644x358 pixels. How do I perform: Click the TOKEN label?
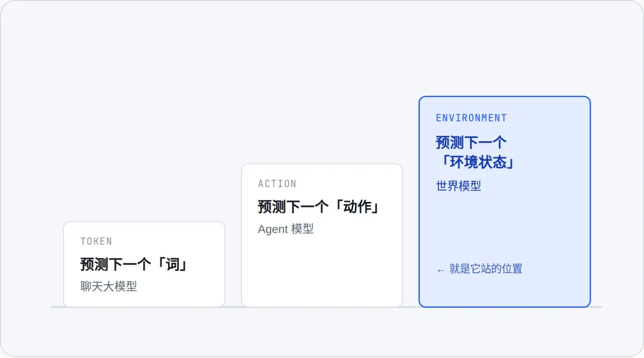(x=96, y=241)
